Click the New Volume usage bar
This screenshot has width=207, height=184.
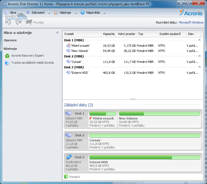coord(159,114)
